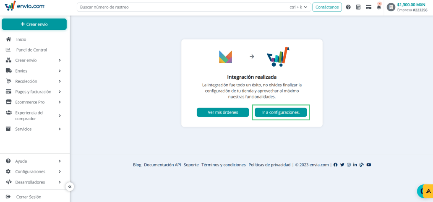Expand the Recolección submenu chevron
Viewport: 433px width, 202px height.
60,81
